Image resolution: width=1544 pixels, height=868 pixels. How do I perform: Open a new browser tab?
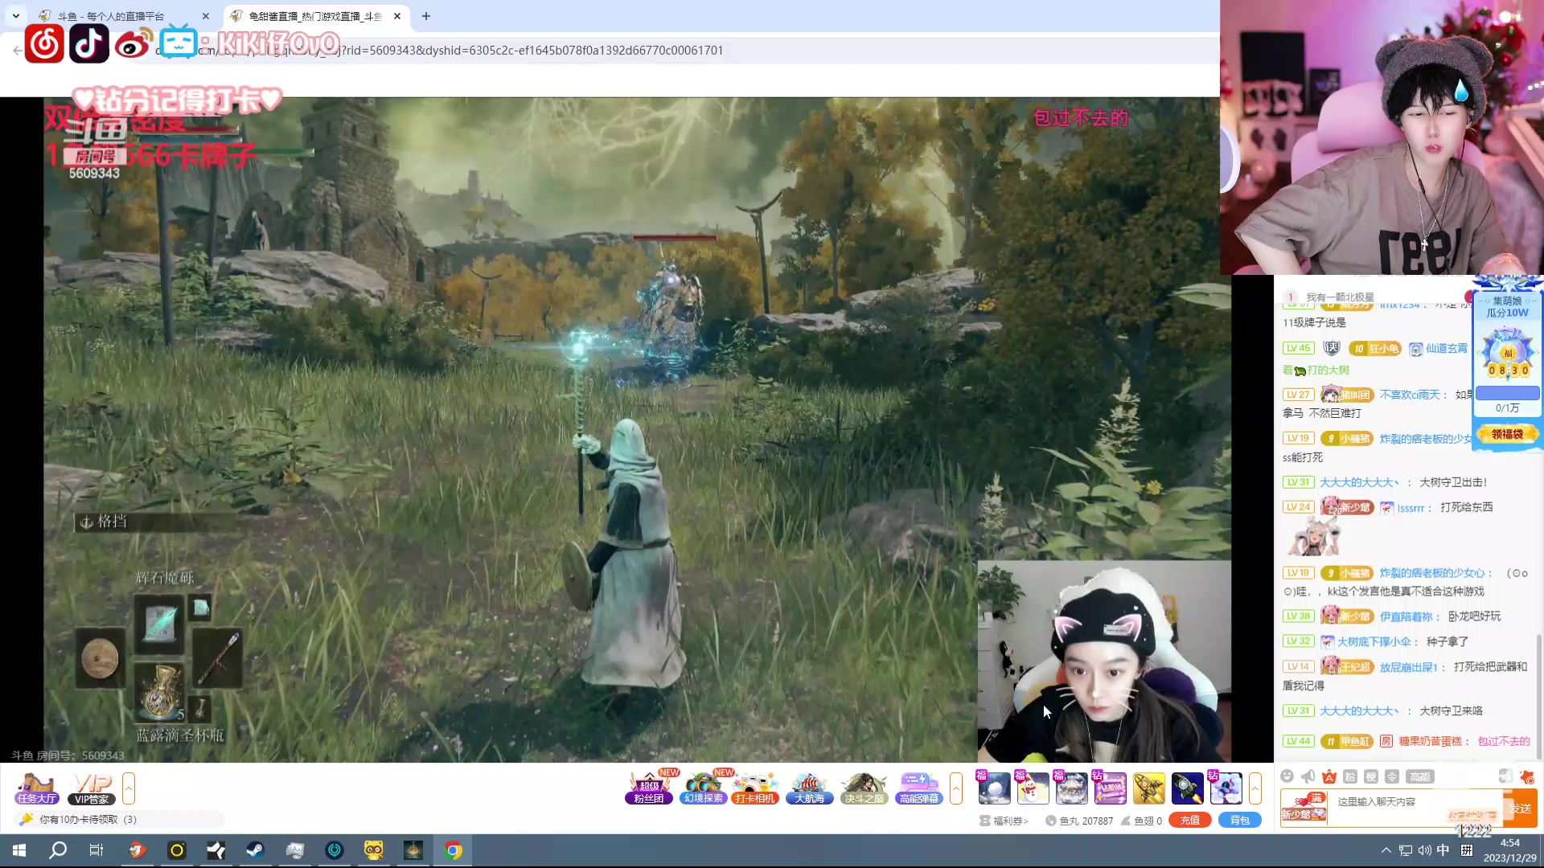[x=426, y=16]
